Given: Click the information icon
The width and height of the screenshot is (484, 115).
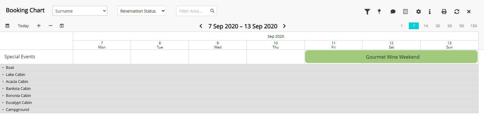Looking at the screenshot, I should pyautogui.click(x=430, y=11).
